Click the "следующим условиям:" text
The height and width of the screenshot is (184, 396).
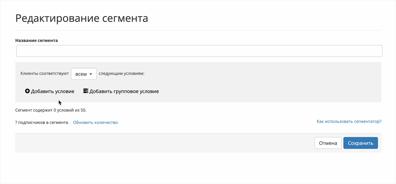click(x=122, y=74)
